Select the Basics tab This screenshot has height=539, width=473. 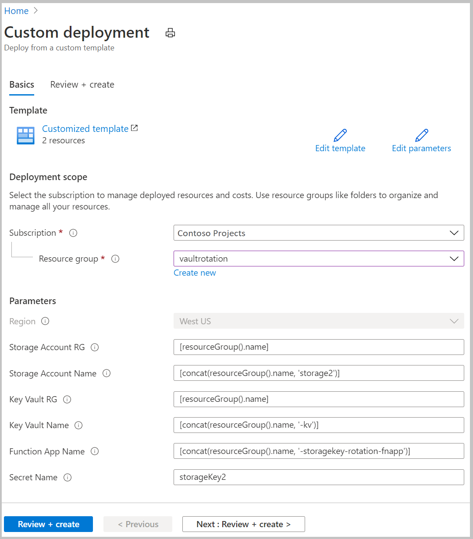(21, 85)
